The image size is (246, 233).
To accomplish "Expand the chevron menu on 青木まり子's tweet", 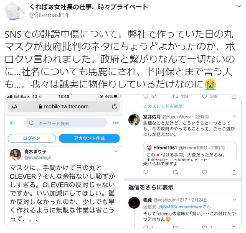I will [x=116, y=151].
